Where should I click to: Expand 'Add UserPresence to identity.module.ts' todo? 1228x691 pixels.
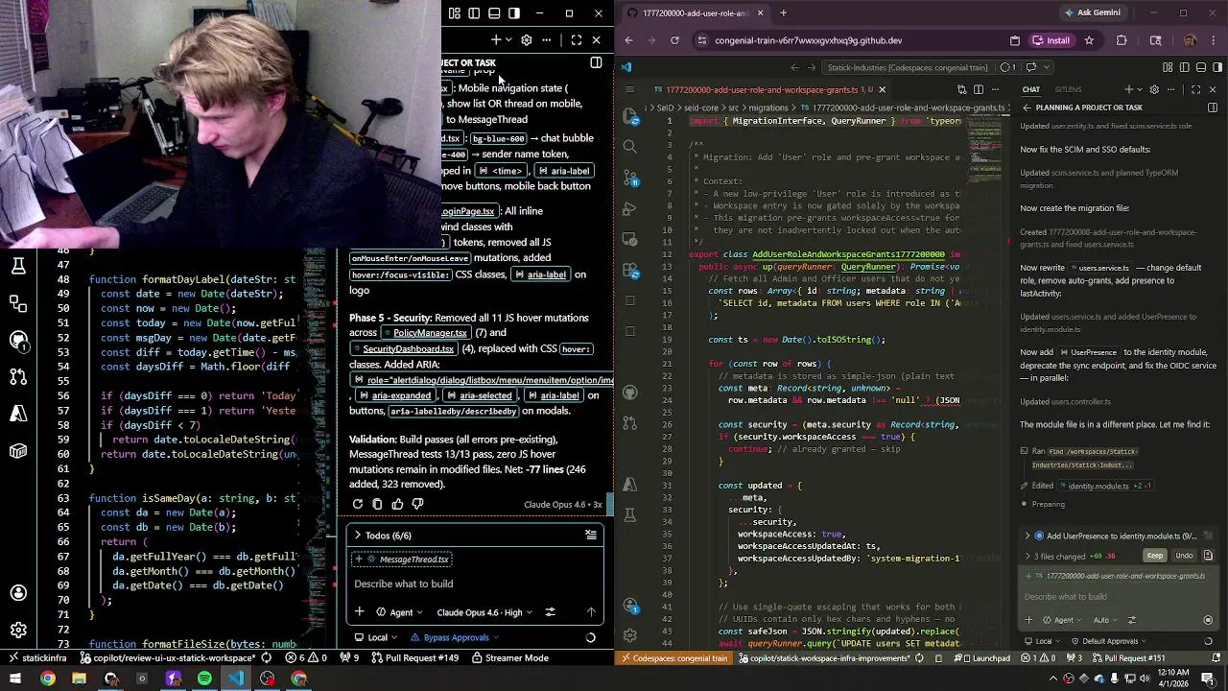(1027, 536)
